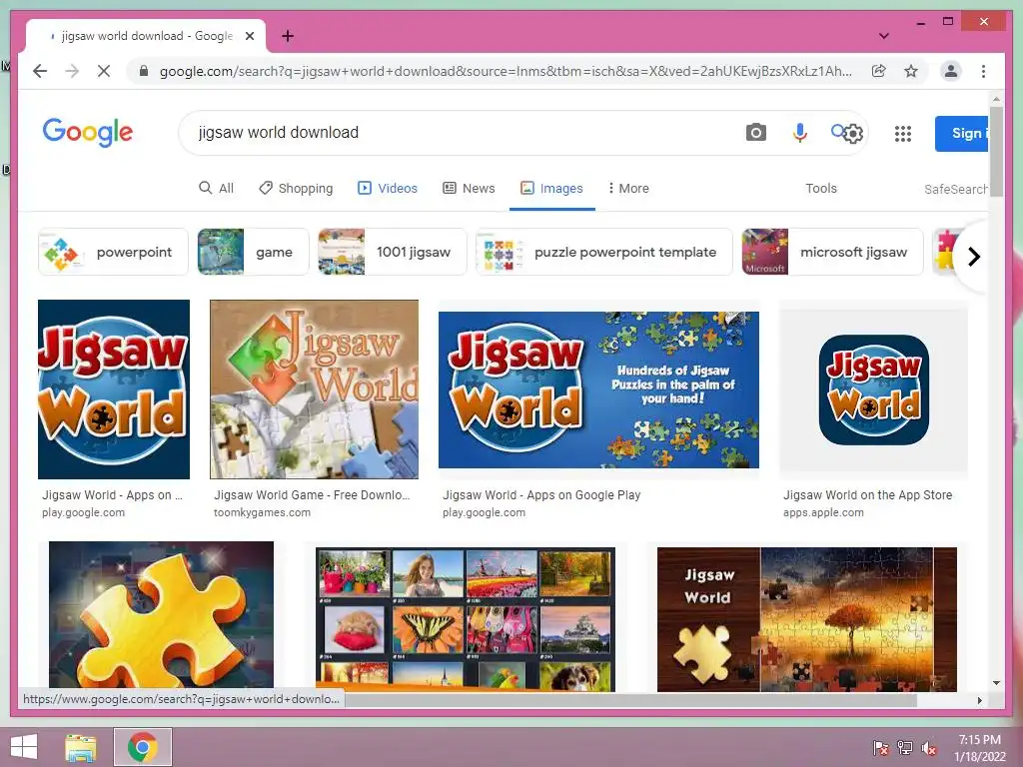The height and width of the screenshot is (767, 1023).
Task: Click apps.apple.com source text
Action: pos(823,512)
